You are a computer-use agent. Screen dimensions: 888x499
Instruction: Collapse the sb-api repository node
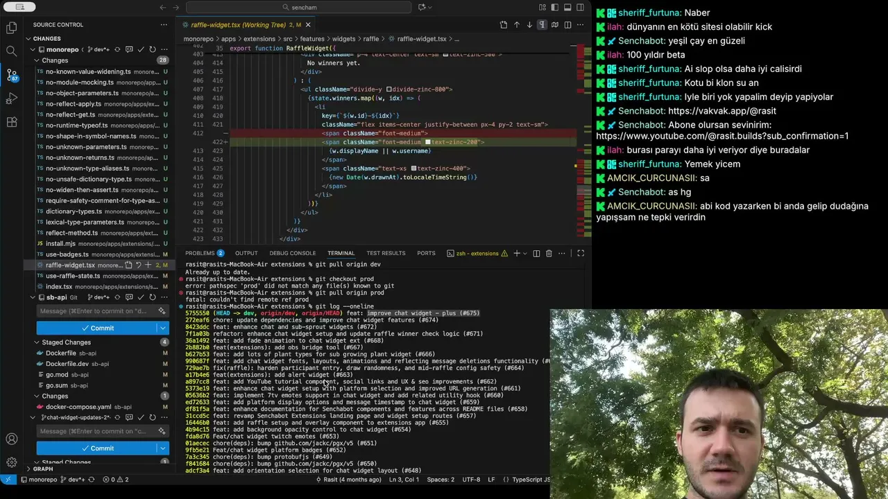point(33,297)
